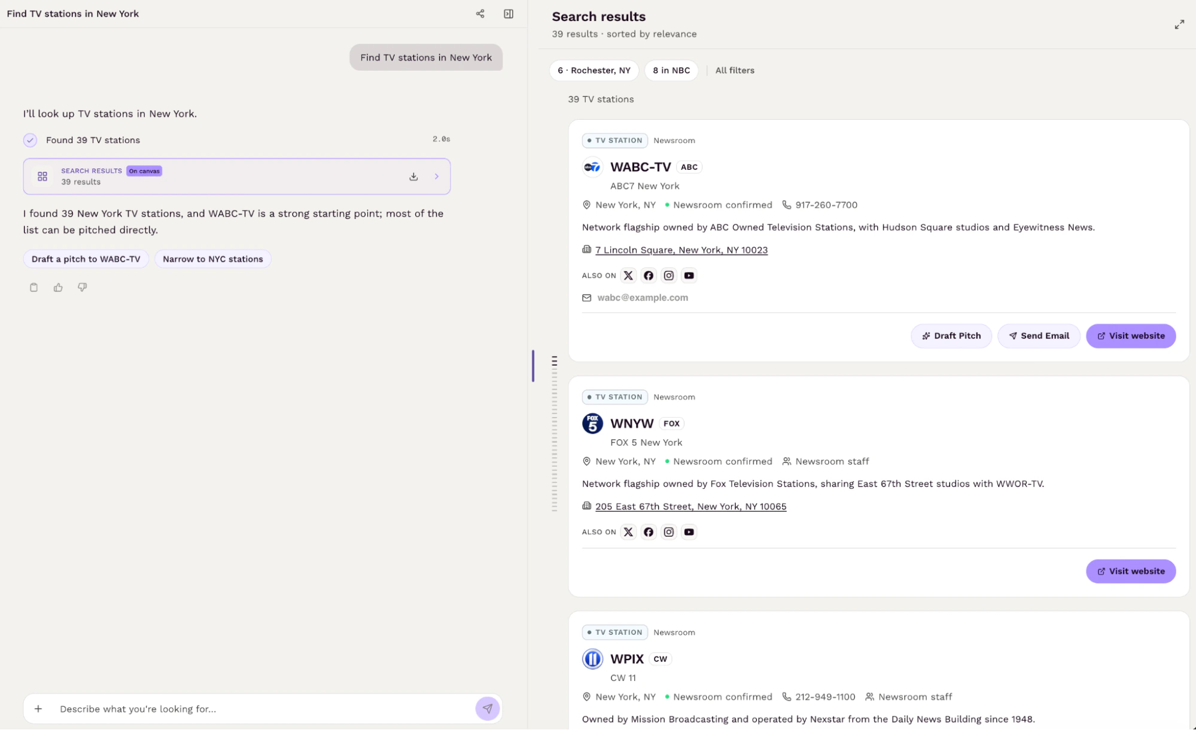Click the results list scroll indicator
The width and height of the screenshot is (1196, 730).
[x=554, y=433]
